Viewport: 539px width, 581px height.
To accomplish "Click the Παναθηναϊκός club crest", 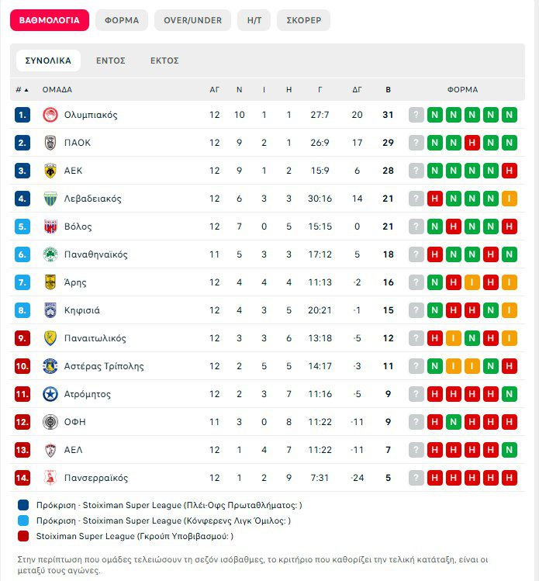I will click(x=50, y=254).
